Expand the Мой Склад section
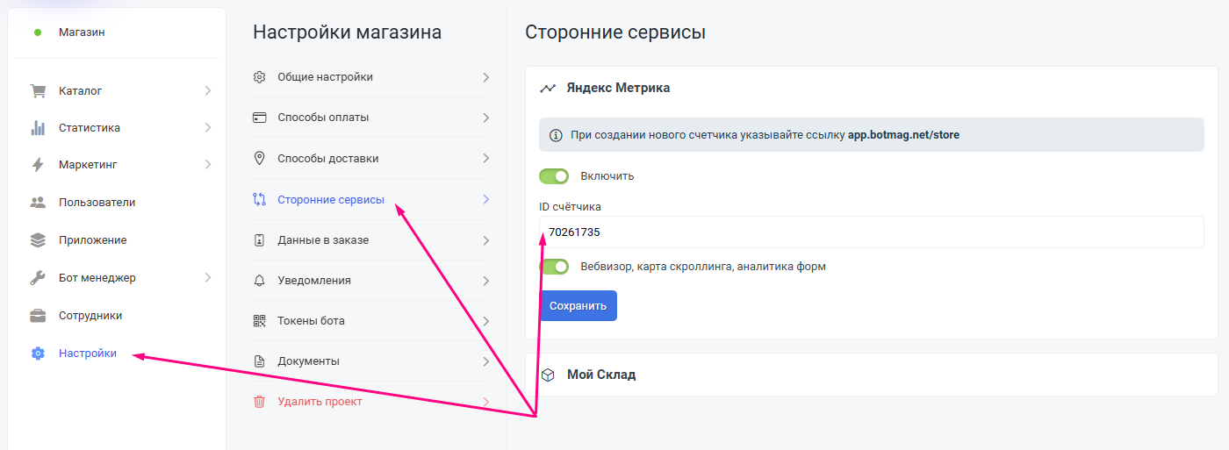The image size is (1229, 450). 600,375
